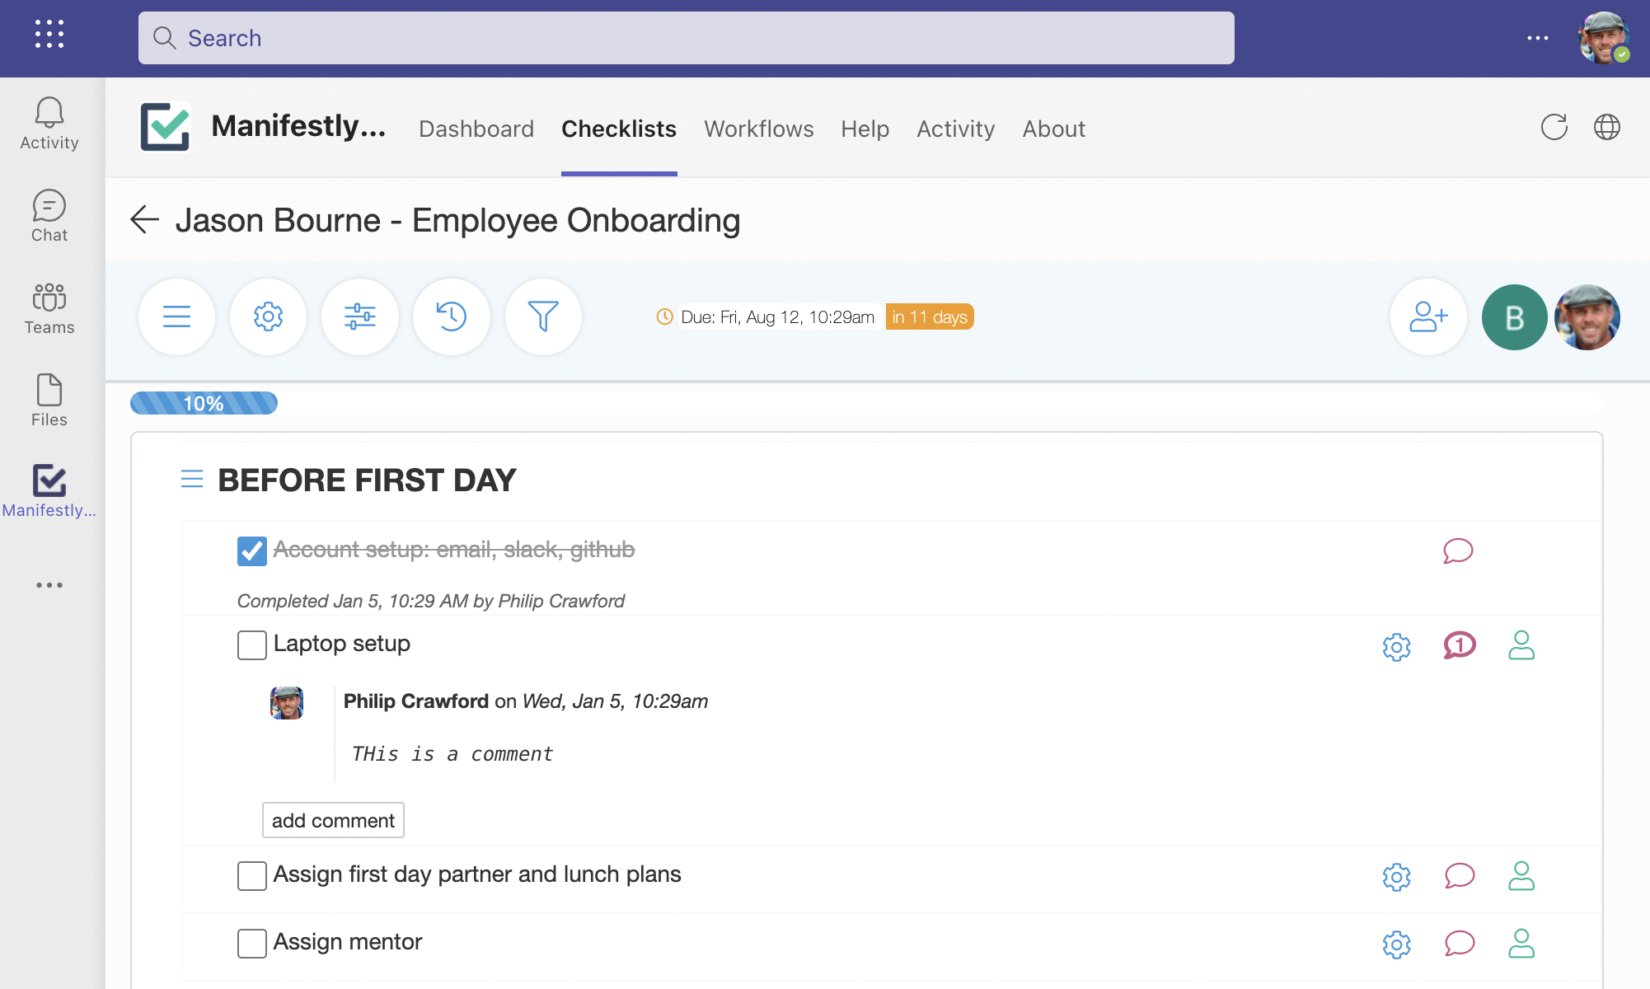Click the add-person icon to assign users
The width and height of the screenshot is (1650, 989).
tap(1428, 316)
